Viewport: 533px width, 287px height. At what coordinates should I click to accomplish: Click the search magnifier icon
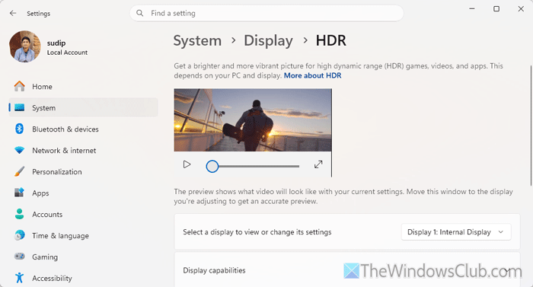pyautogui.click(x=139, y=13)
